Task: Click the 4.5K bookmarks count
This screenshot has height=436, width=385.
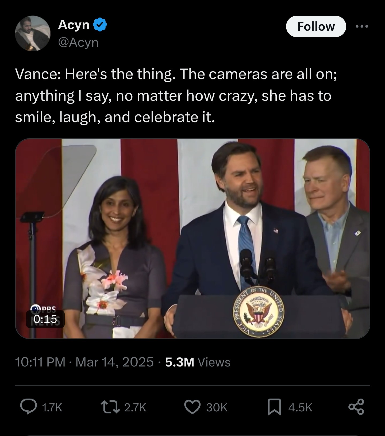Action: click(x=300, y=407)
